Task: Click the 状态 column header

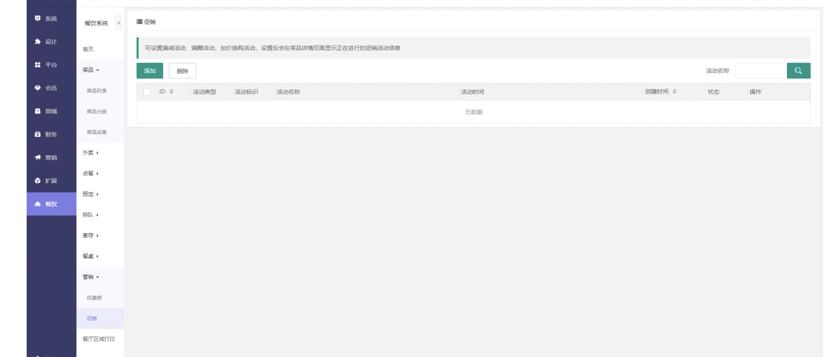Action: coord(713,92)
